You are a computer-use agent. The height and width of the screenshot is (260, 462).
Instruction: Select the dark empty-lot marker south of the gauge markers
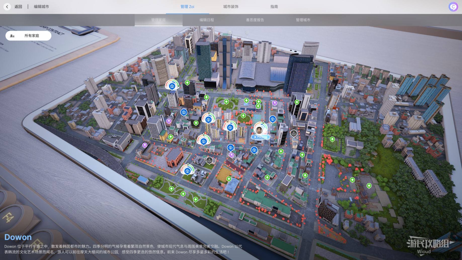[x=209, y=160]
